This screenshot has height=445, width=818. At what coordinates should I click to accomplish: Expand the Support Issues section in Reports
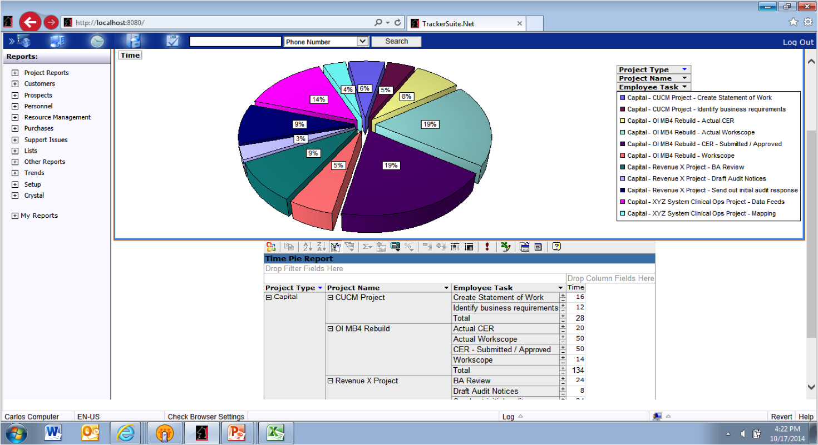coord(14,139)
